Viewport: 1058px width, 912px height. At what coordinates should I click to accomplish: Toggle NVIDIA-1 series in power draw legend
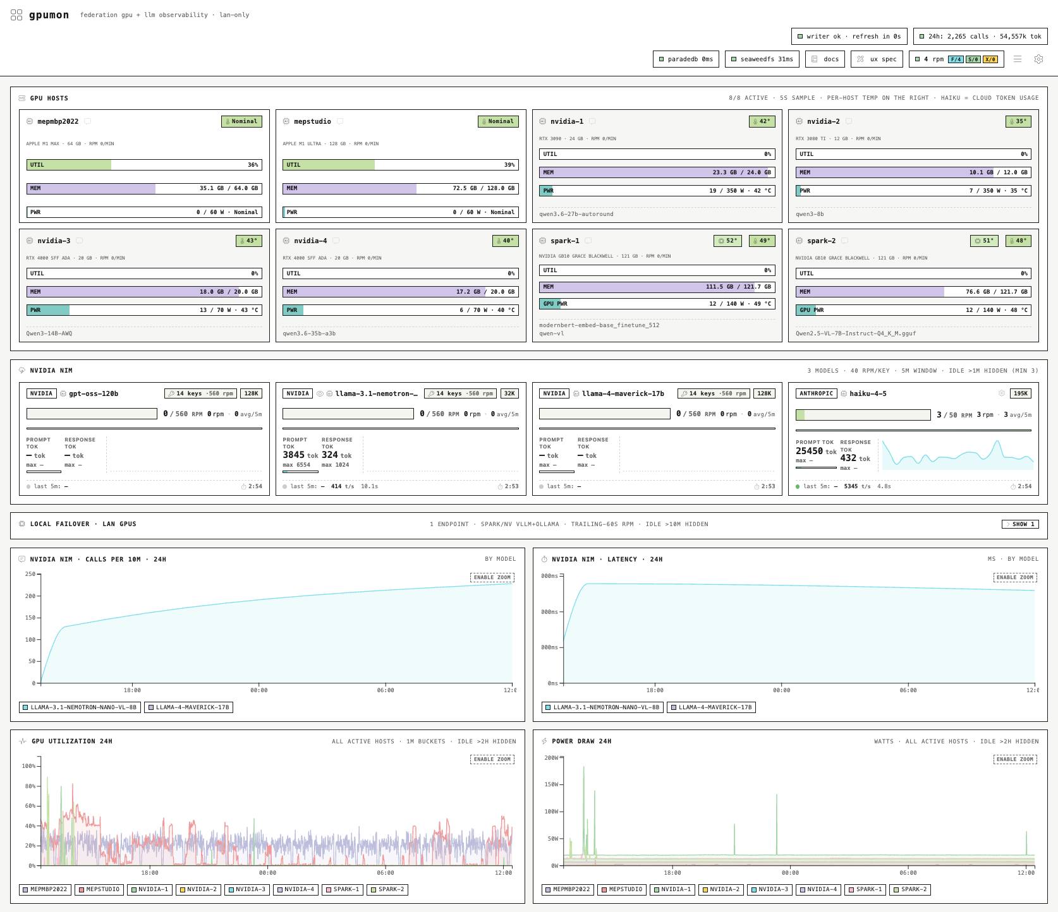(x=672, y=889)
